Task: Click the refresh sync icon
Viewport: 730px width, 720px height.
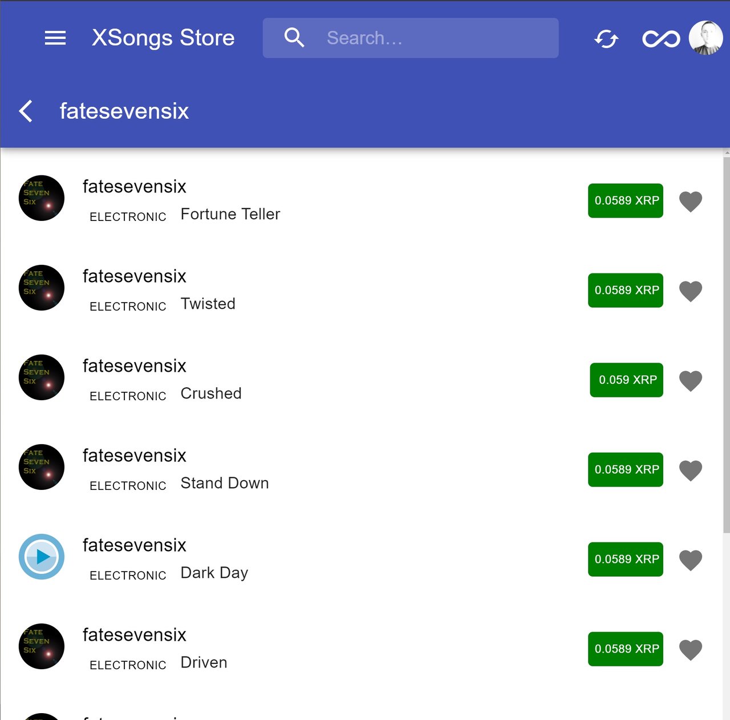Action: tap(606, 39)
